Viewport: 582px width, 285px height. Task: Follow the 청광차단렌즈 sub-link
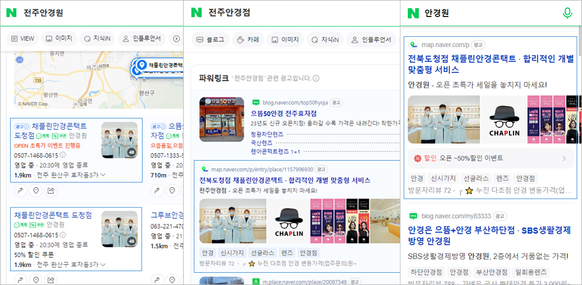268,134
